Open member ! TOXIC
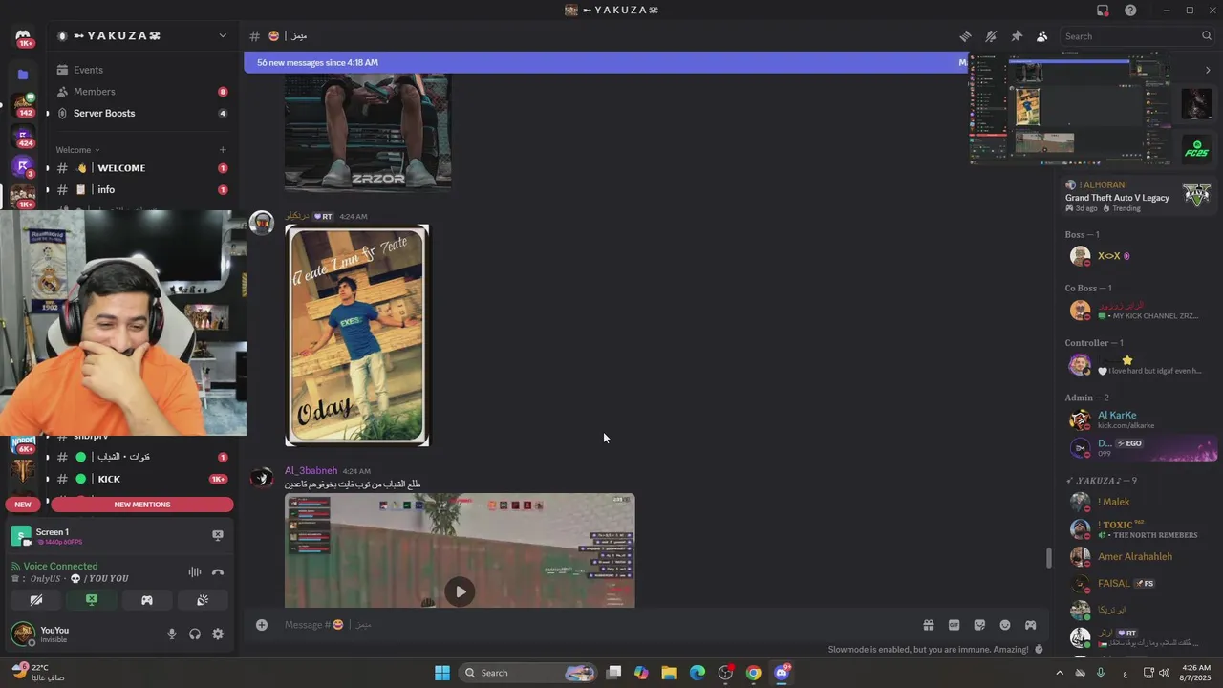This screenshot has height=688, width=1223. (x=1139, y=529)
